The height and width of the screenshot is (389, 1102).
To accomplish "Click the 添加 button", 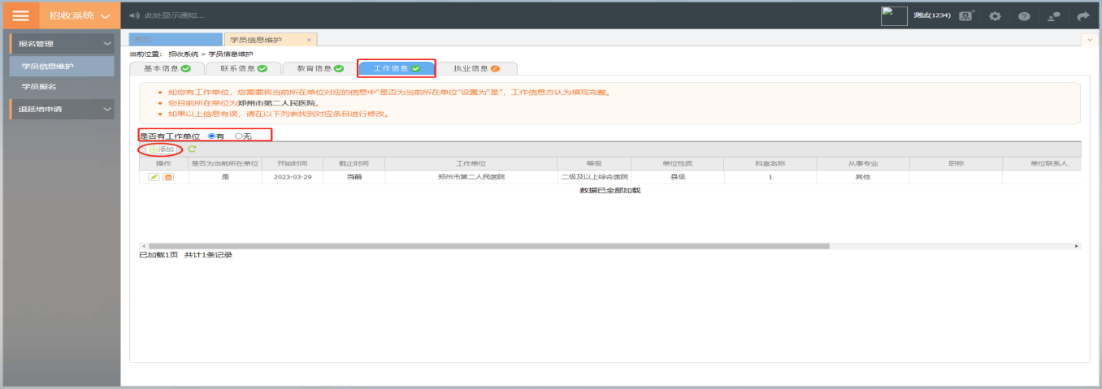I will point(161,149).
